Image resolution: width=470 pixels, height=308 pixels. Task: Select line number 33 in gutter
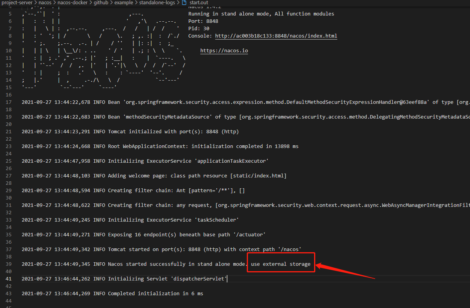point(9,220)
